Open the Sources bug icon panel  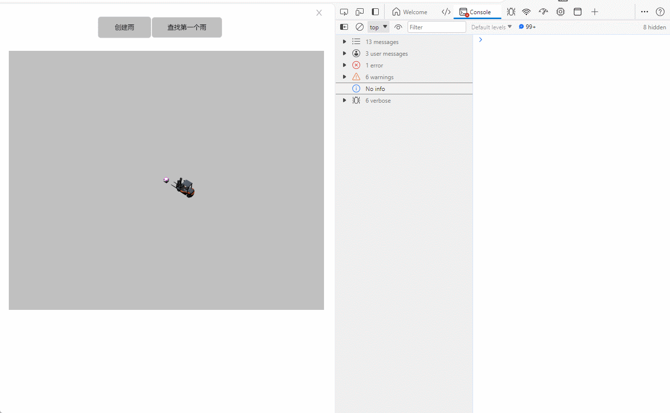[511, 12]
